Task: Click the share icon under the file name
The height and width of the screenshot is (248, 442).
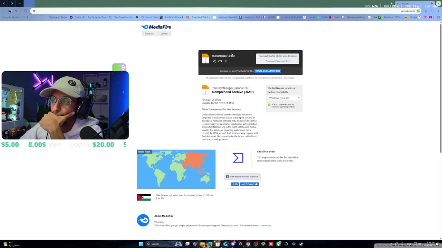Action: (214, 61)
